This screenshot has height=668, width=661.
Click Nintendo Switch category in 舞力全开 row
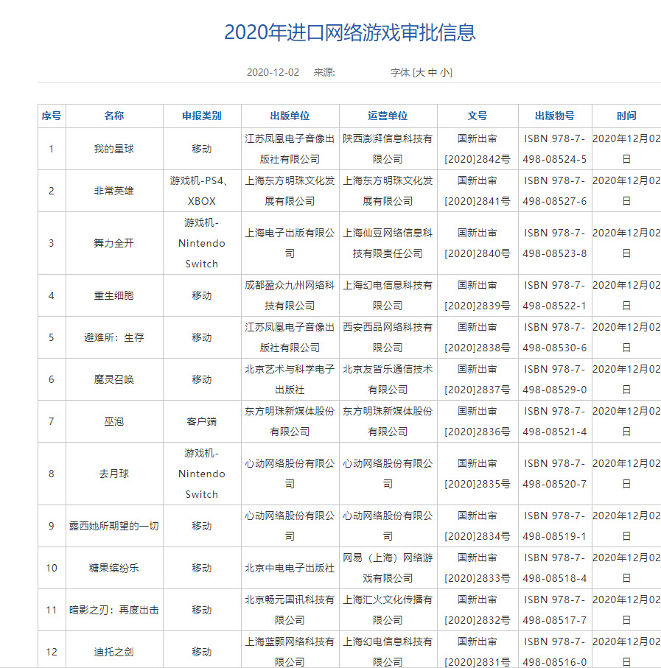pos(202,243)
